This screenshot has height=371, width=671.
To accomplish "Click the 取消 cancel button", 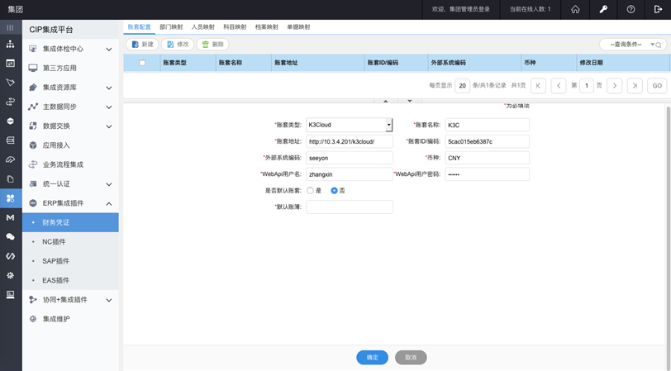I will click(x=411, y=358).
